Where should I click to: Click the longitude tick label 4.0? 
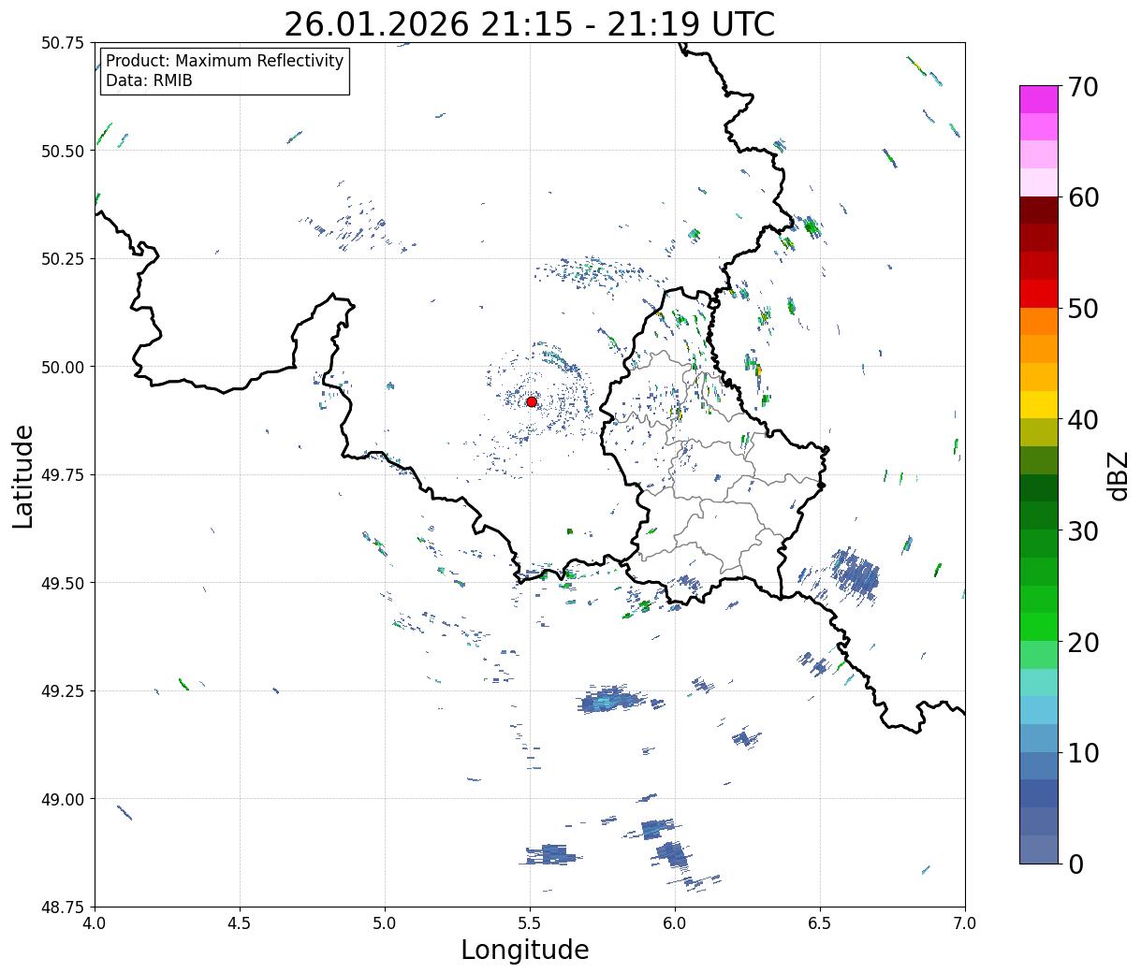95,923
